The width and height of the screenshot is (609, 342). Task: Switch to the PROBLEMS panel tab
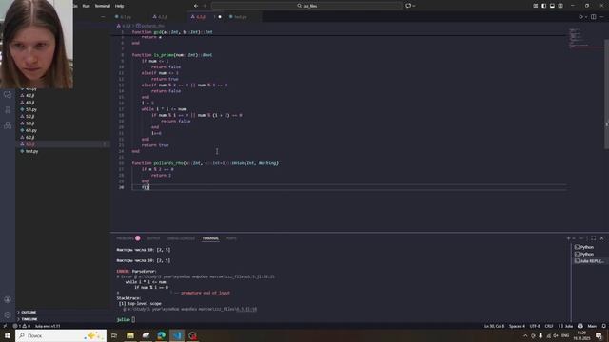128,238
